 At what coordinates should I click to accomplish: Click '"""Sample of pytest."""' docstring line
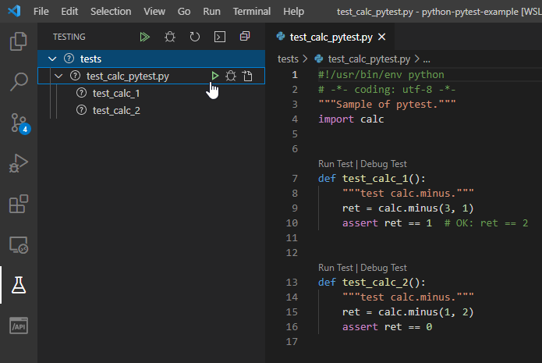click(387, 104)
